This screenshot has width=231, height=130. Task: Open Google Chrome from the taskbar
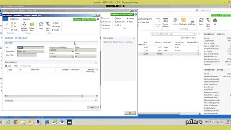[x=16, y=122]
